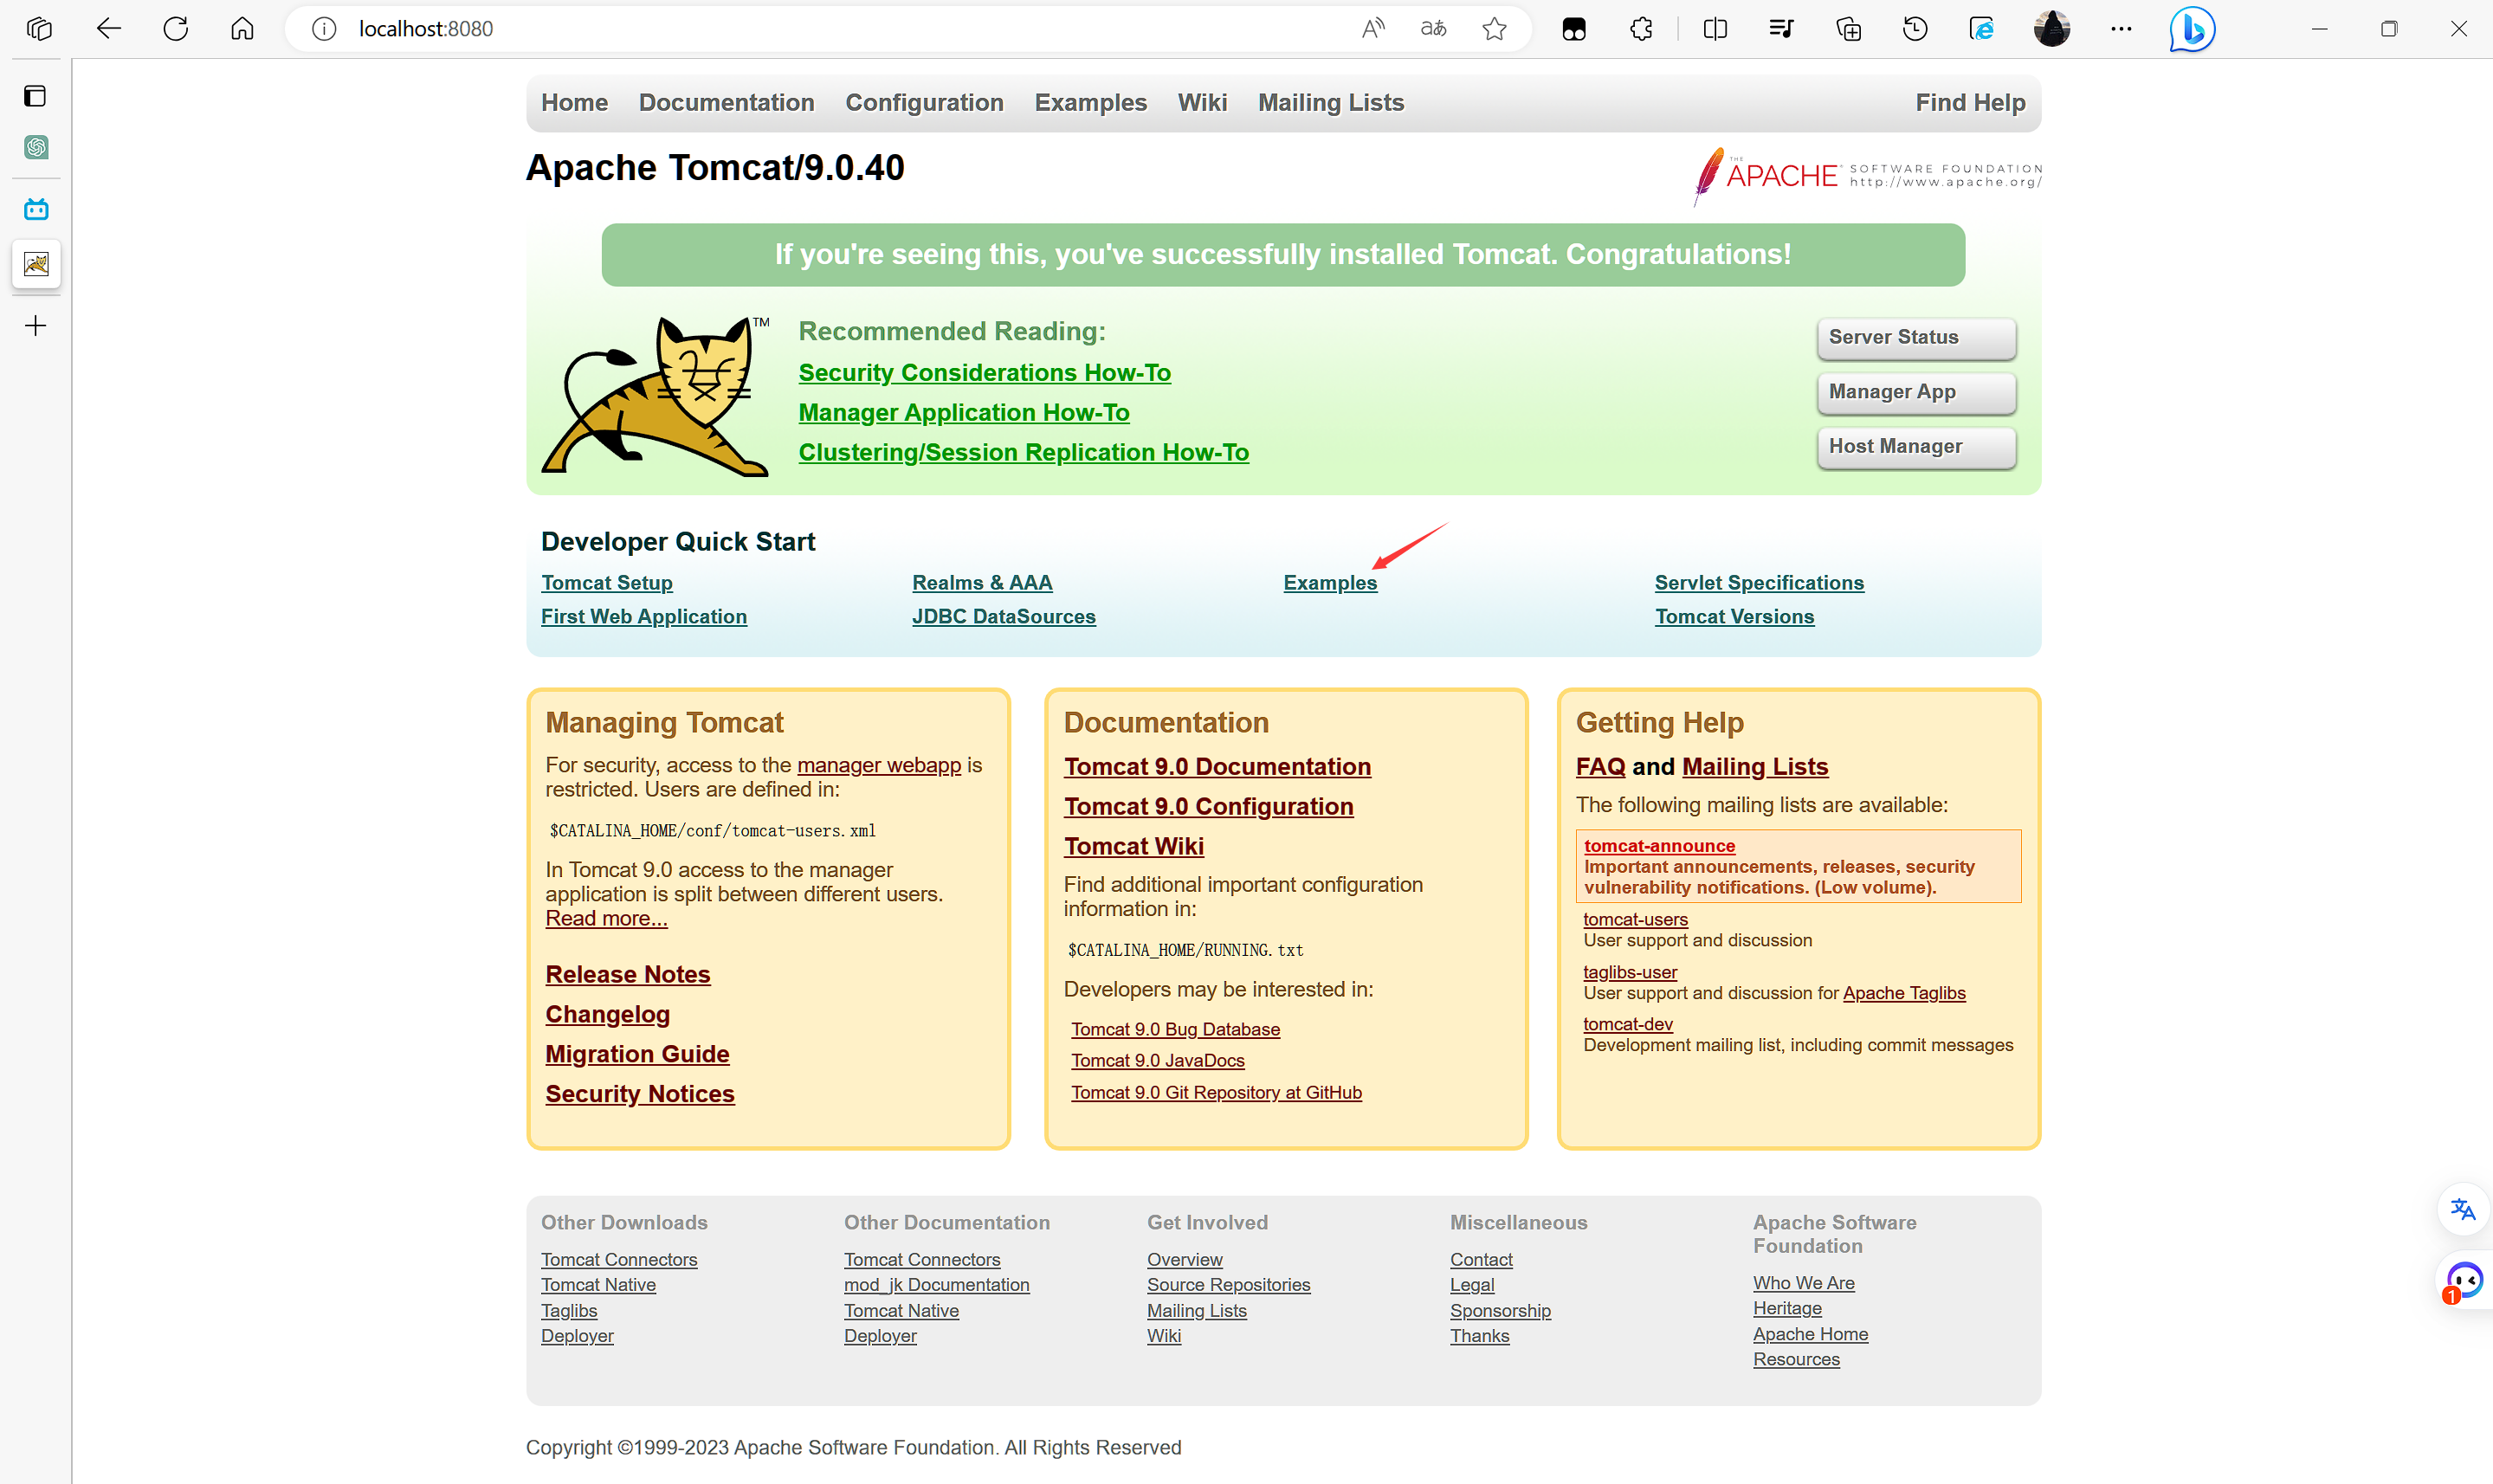Open Settings and more ellipsis menu

tap(2121, 29)
